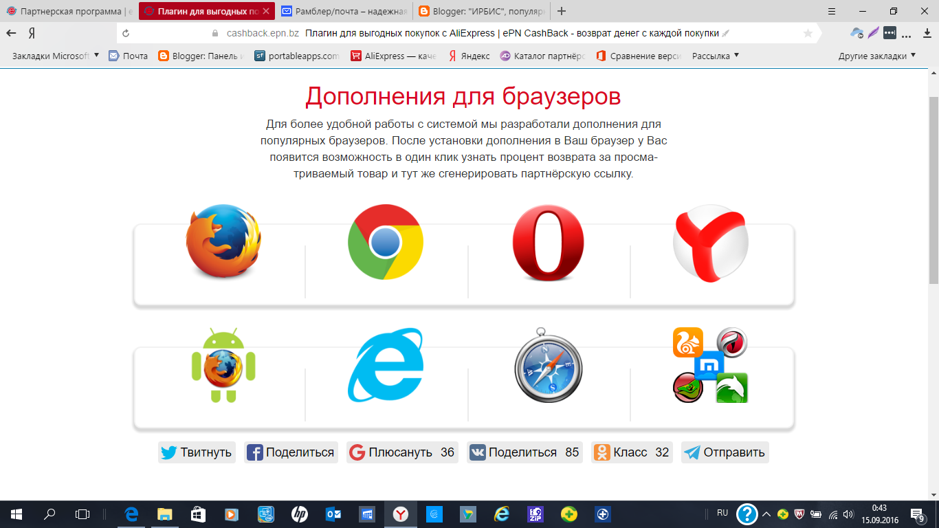
Task: Click the Google Chrome browser logo
Action: pyautogui.click(x=386, y=242)
